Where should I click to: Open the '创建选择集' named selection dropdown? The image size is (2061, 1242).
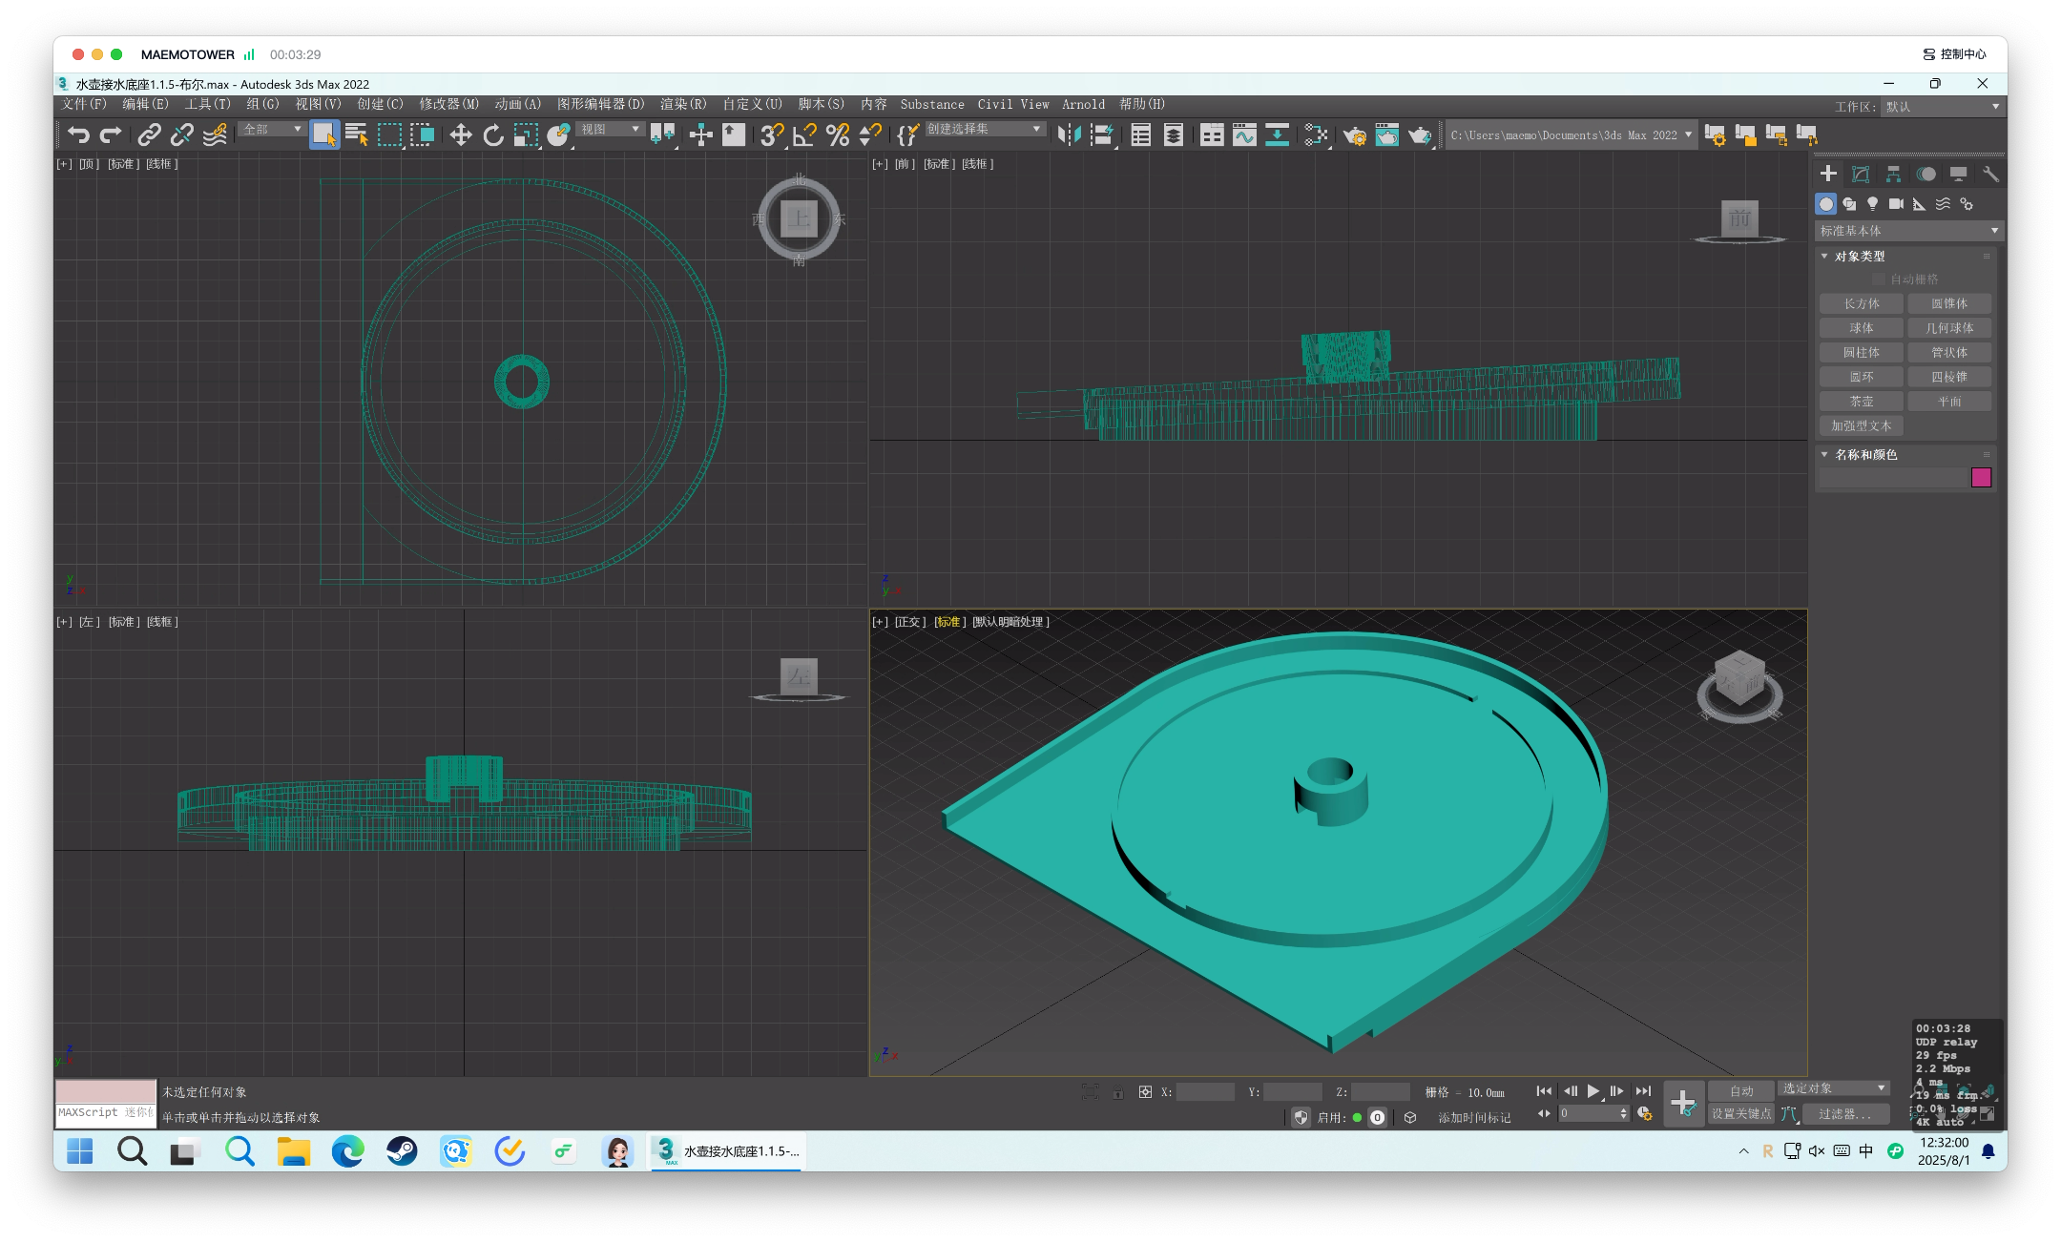986,129
